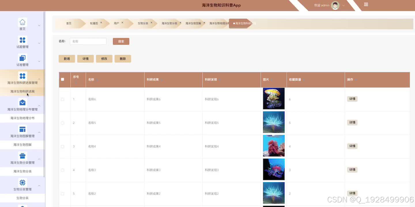
Task: Check the checkbox for row 名称6
Action: pyautogui.click(x=63, y=99)
